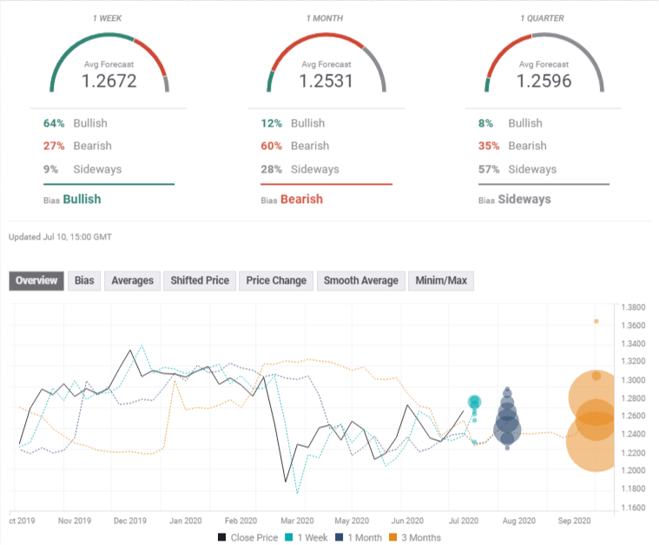659x545 pixels.
Task: Click the Bearish bias label under 1 Month
Action: click(300, 199)
